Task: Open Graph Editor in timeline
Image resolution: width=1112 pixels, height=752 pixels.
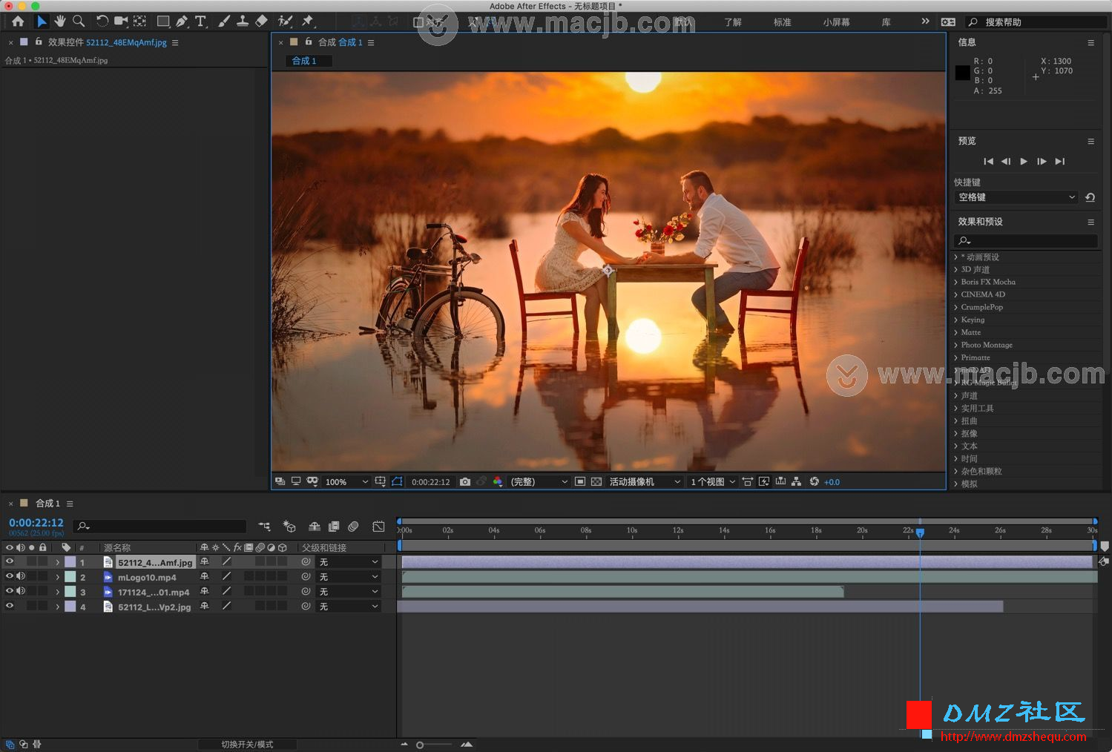Action: pos(378,527)
